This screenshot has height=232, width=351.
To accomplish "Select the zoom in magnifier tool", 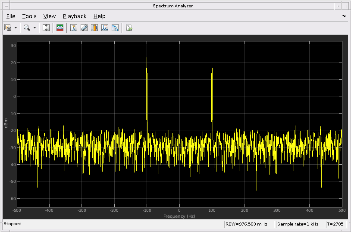I will [27, 28].
